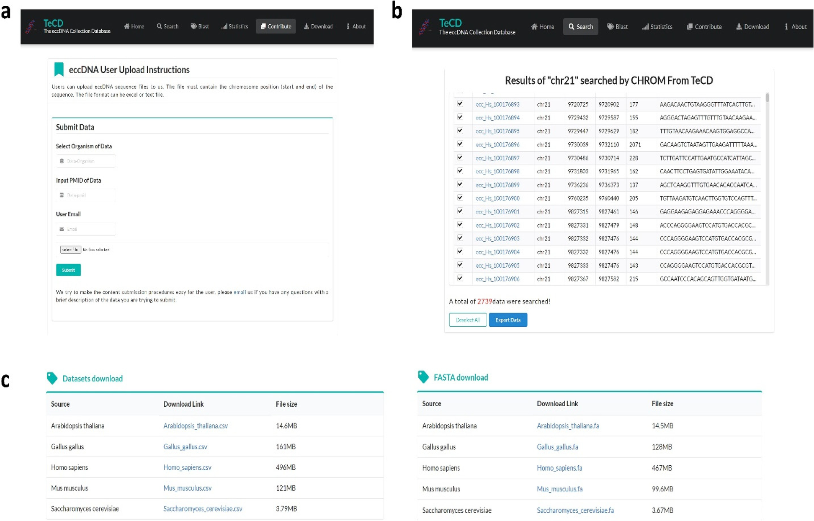Image resolution: width=814 pixels, height=521 pixels.
Task: Click the results table vertical scrollbar
Action: click(x=767, y=188)
